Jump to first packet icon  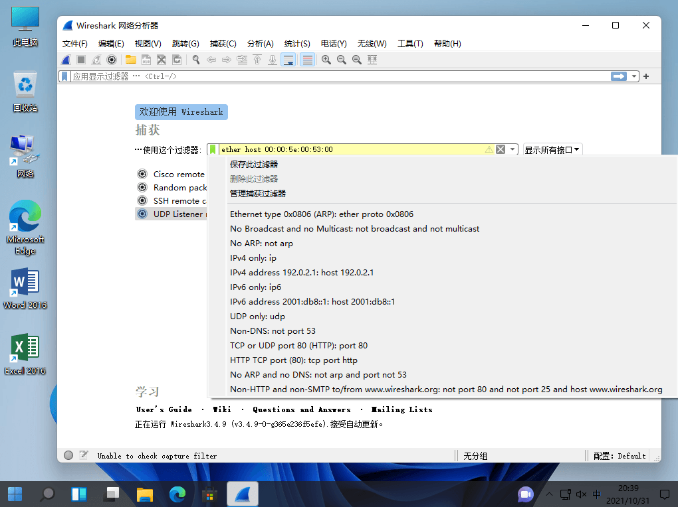point(257,60)
